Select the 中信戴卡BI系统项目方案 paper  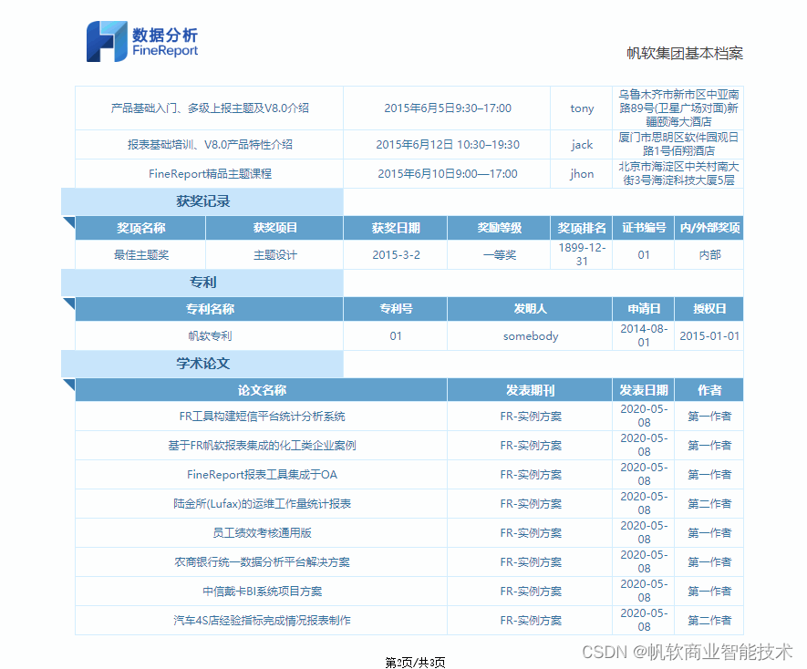[262, 592]
